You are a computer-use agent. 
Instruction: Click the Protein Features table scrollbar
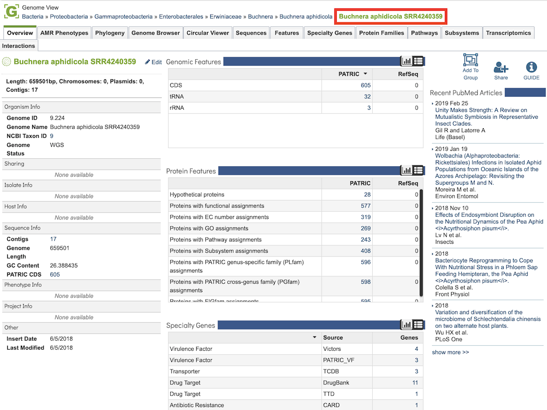coord(421,242)
